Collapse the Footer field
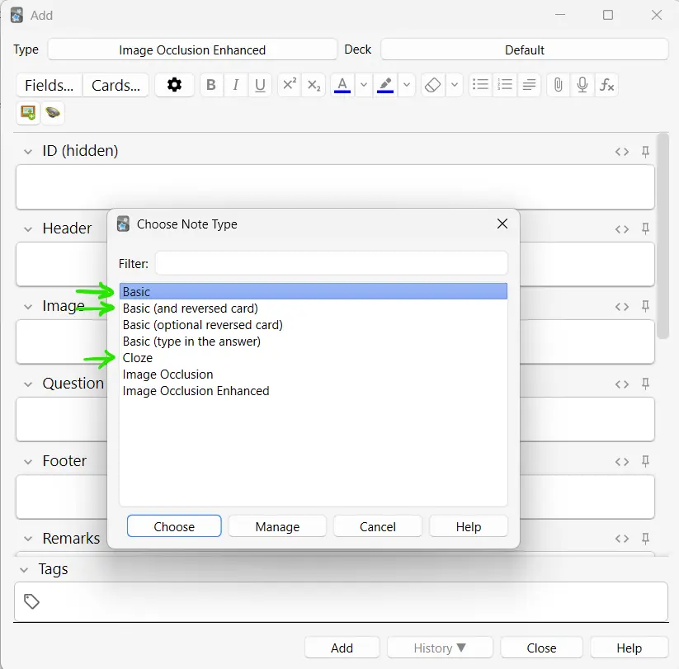Viewport: 679px width, 669px height. (28, 462)
